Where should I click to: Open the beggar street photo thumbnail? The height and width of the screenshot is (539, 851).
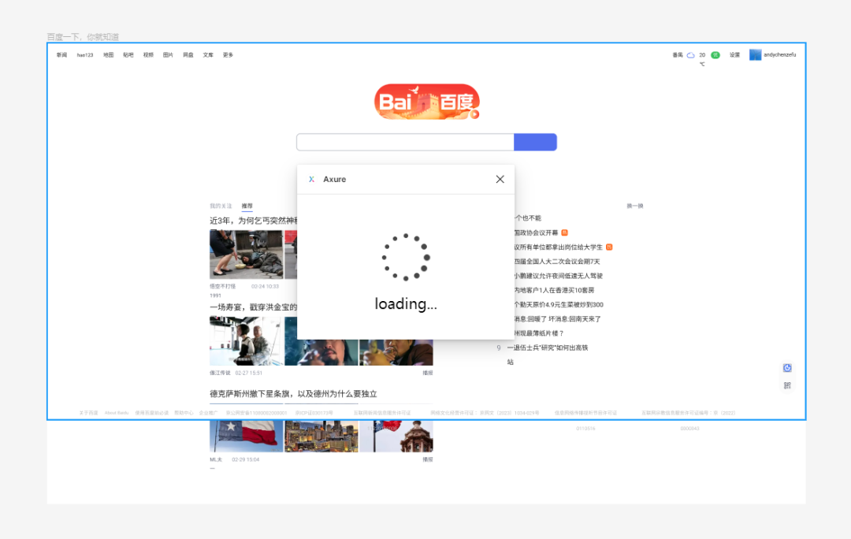click(x=247, y=254)
